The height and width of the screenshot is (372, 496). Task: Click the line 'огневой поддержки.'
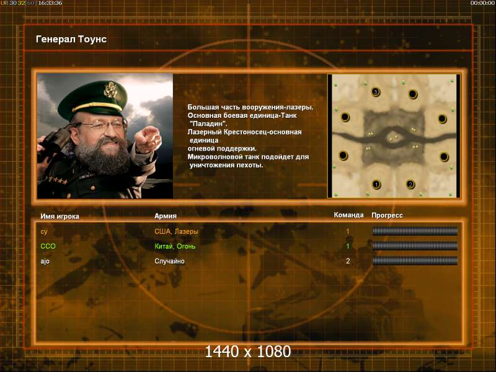(x=222, y=148)
